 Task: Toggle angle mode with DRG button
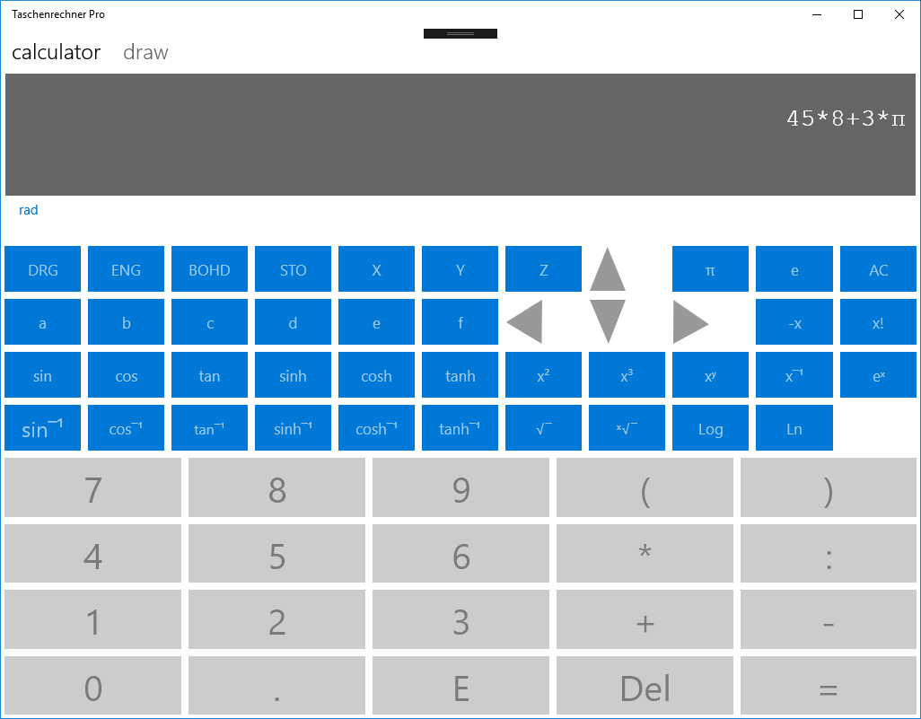pyautogui.click(x=42, y=269)
